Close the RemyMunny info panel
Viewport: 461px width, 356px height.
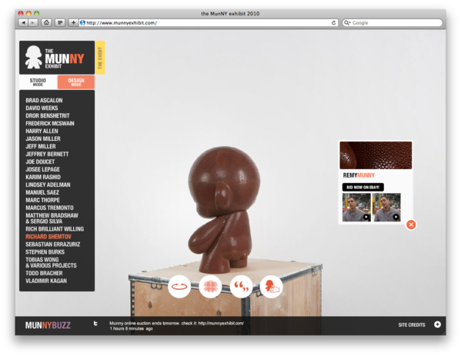click(411, 225)
